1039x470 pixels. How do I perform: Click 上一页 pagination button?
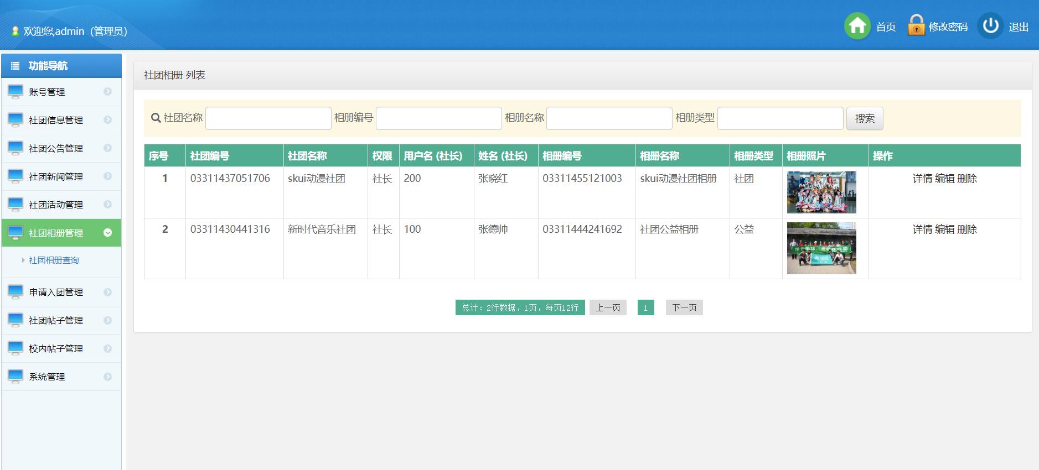pyautogui.click(x=608, y=307)
